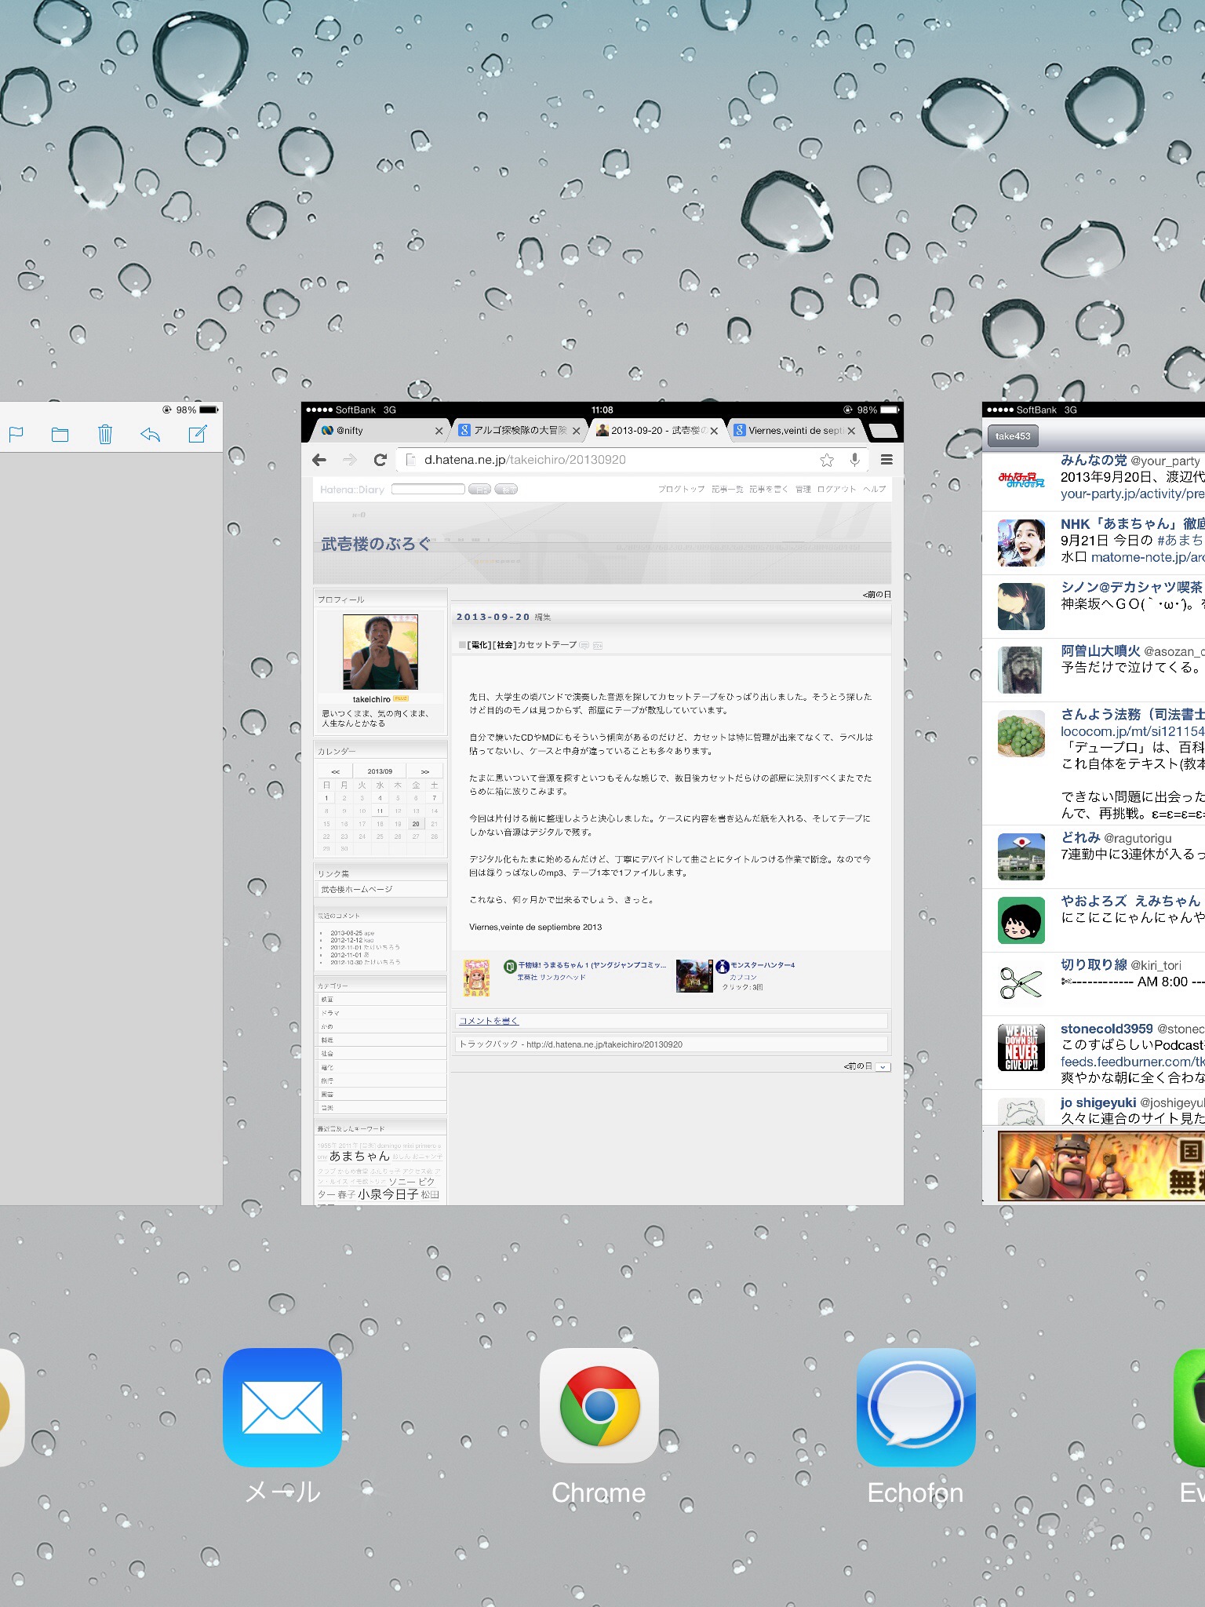
Task: Open the やおよろず えみちゃん tweet
Action: 1094,920
